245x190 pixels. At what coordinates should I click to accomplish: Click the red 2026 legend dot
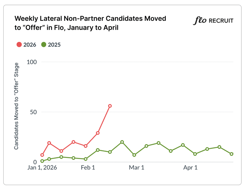point(19,45)
